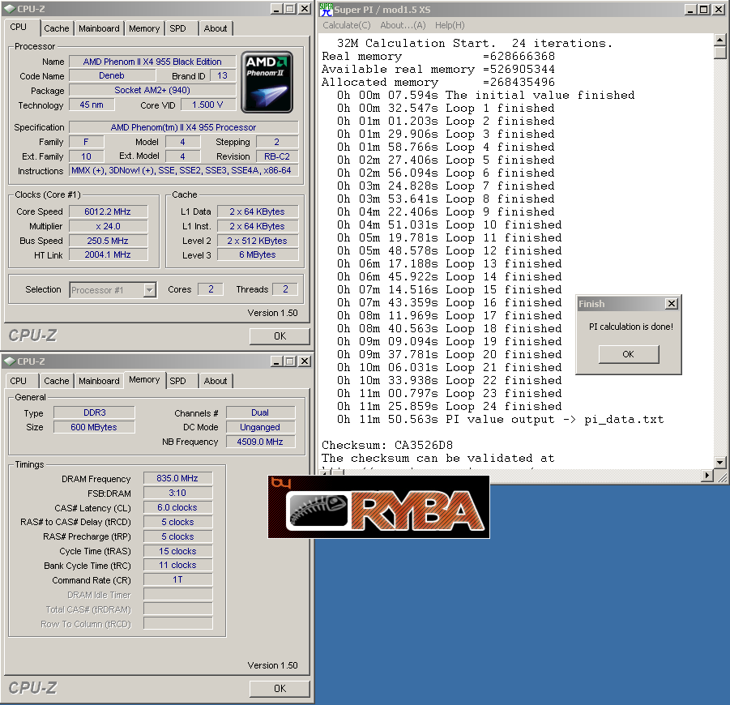730x705 pixels.
Task: Click the Super PI vertical scrollbar thumb
Action: click(x=719, y=52)
